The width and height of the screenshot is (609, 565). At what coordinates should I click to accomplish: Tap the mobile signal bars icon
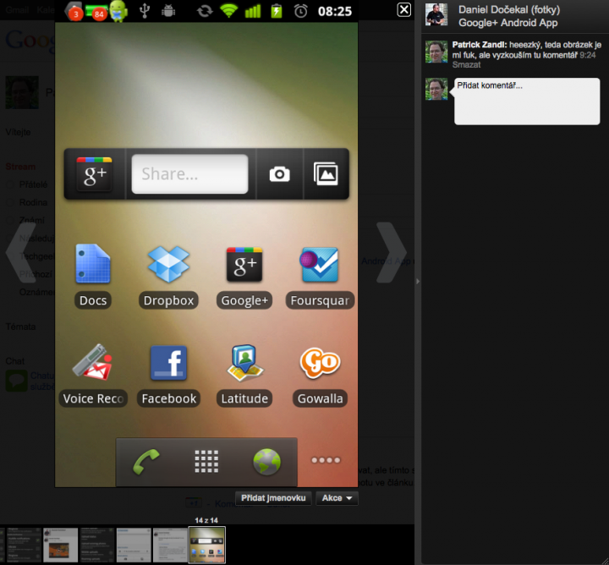[x=253, y=11]
